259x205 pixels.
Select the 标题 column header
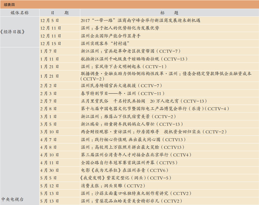[169, 13]
